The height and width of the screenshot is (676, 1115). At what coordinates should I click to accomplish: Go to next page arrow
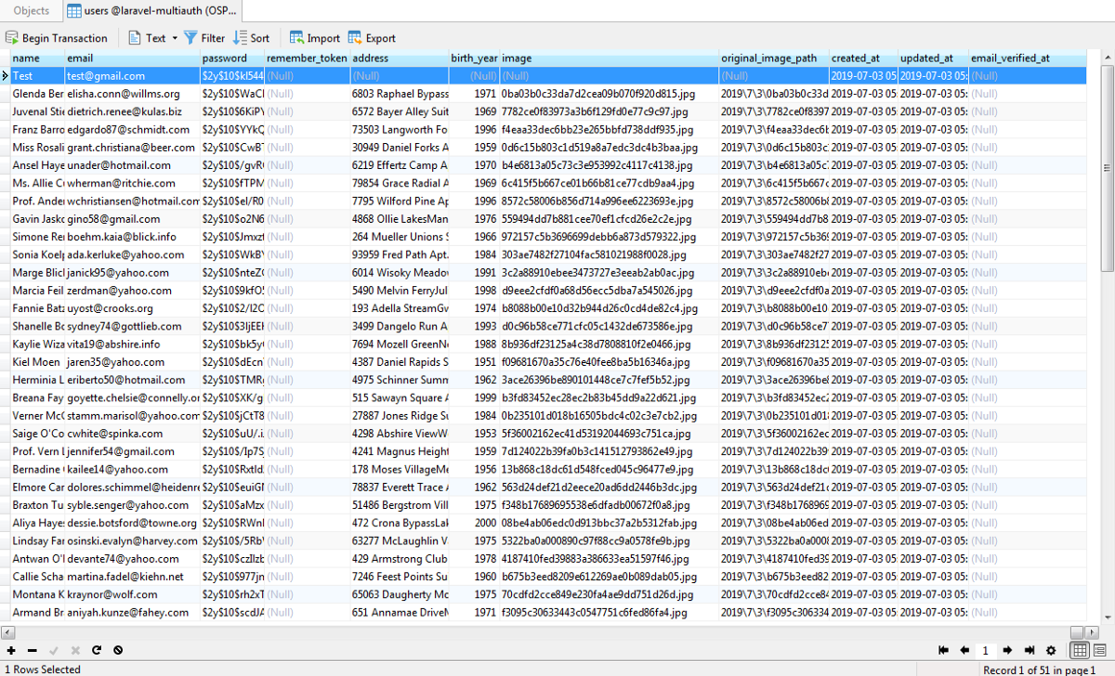(x=1007, y=651)
